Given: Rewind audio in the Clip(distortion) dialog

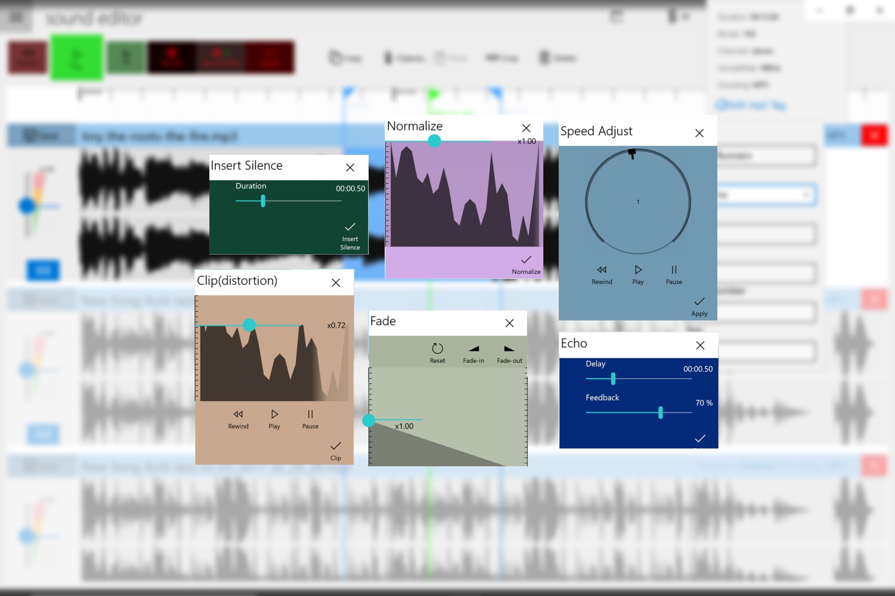Looking at the screenshot, I should (238, 414).
